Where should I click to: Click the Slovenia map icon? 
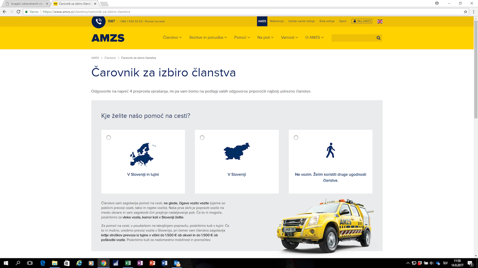point(237,151)
